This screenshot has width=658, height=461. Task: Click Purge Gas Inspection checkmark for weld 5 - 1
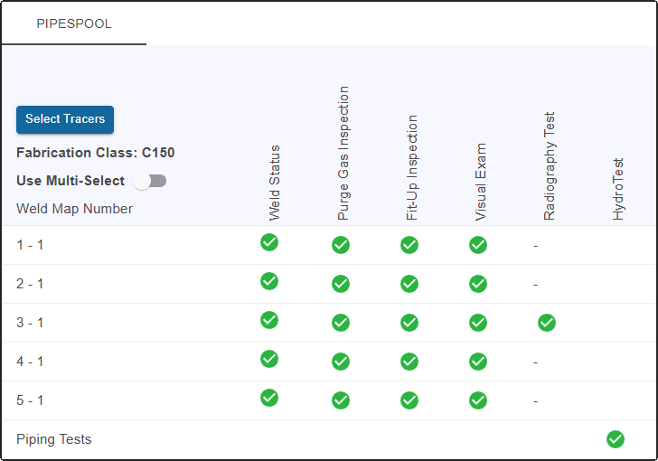click(x=341, y=400)
